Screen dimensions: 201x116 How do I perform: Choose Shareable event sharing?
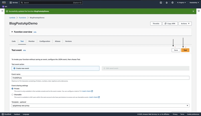[12, 94]
